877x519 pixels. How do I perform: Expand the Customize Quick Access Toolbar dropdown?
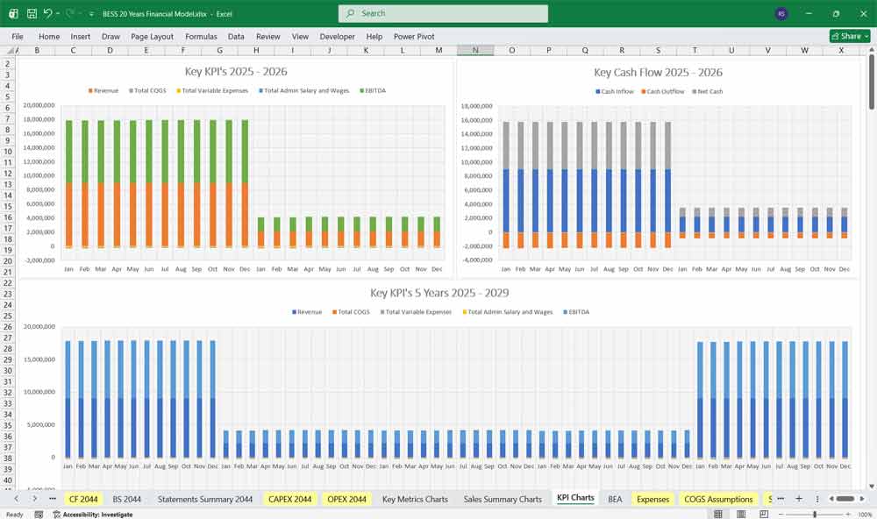(90, 13)
